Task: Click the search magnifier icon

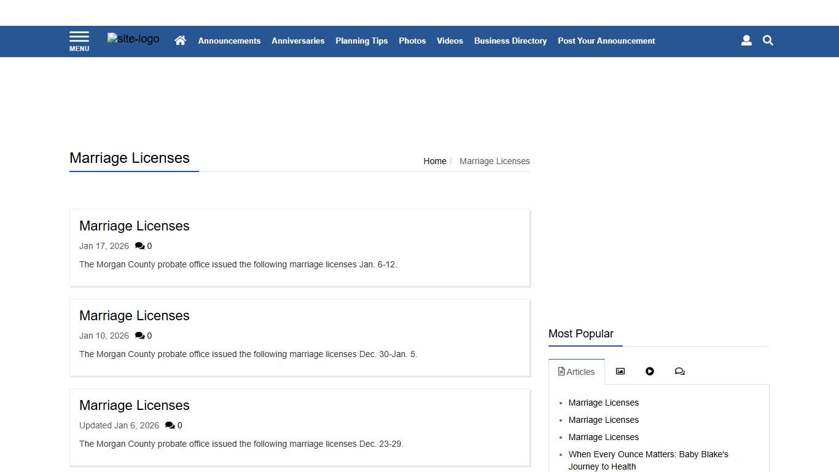Action: coord(768,41)
